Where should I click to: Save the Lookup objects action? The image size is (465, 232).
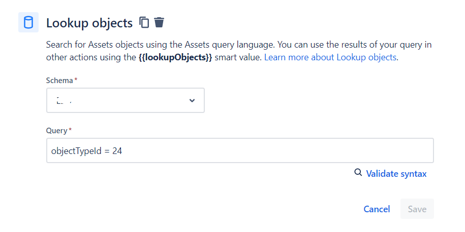tap(417, 209)
